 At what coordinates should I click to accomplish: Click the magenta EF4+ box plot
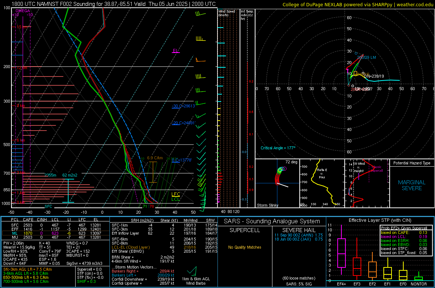[x=341, y=250]
